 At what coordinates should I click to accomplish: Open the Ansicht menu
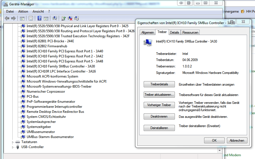coord(38,11)
